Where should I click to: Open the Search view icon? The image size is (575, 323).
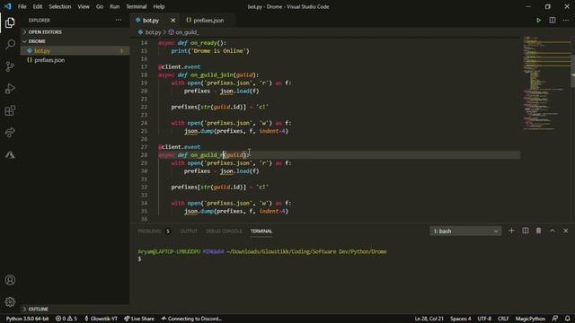10,45
